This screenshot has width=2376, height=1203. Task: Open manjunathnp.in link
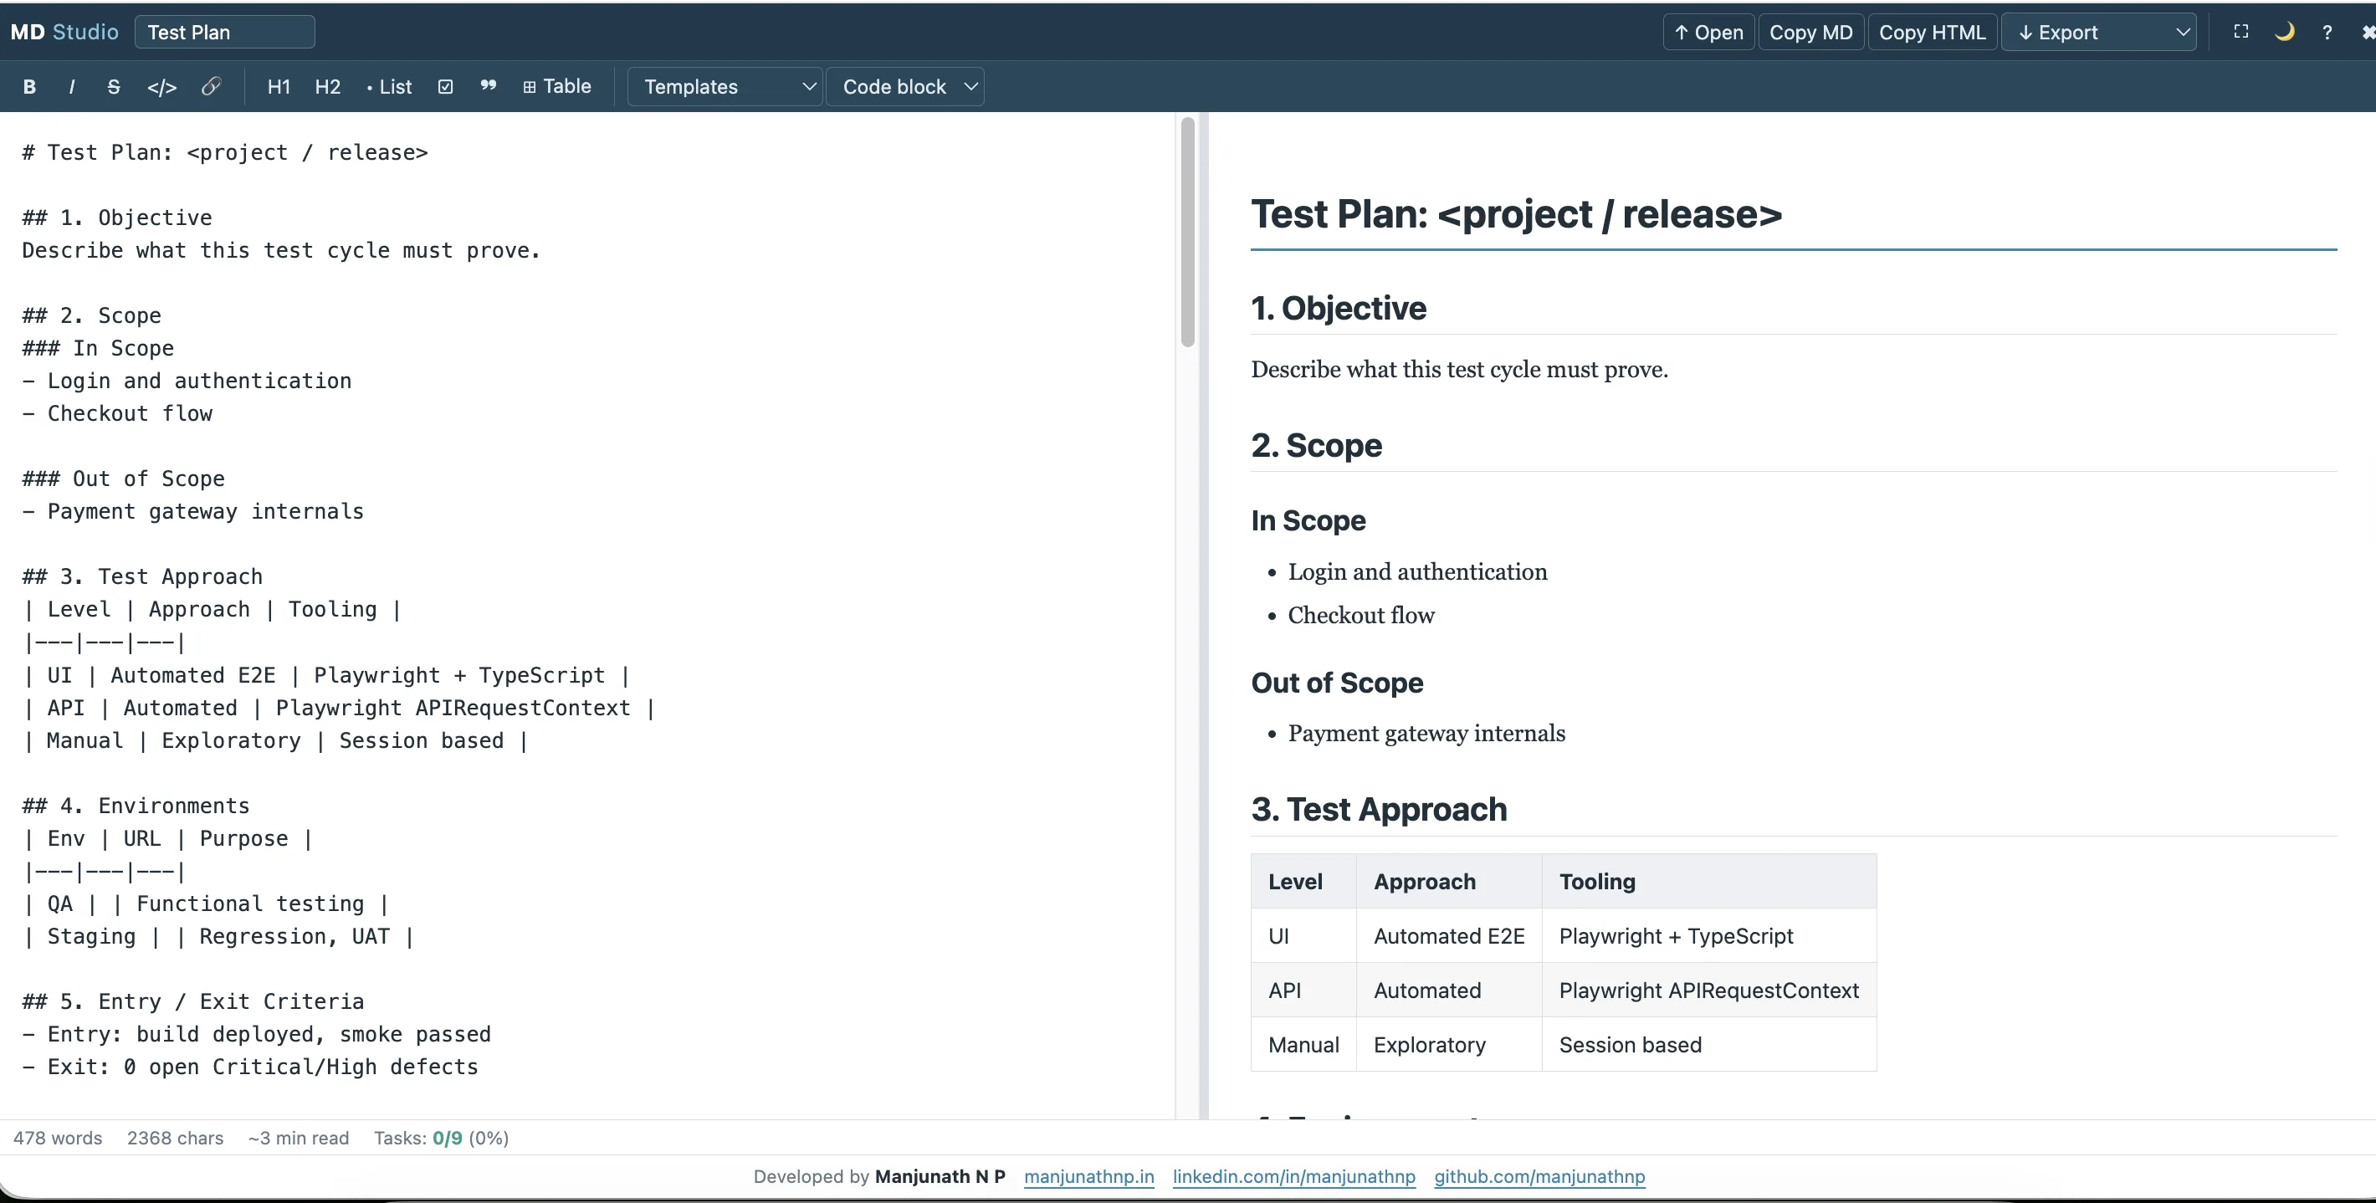click(1088, 1176)
